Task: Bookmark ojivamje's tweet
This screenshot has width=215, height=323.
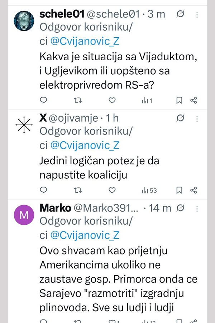Action: (180, 190)
